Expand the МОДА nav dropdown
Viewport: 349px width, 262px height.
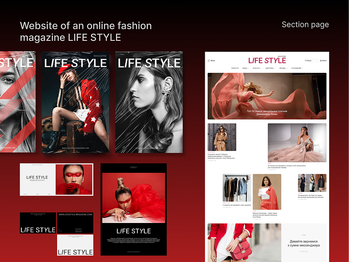point(246,68)
